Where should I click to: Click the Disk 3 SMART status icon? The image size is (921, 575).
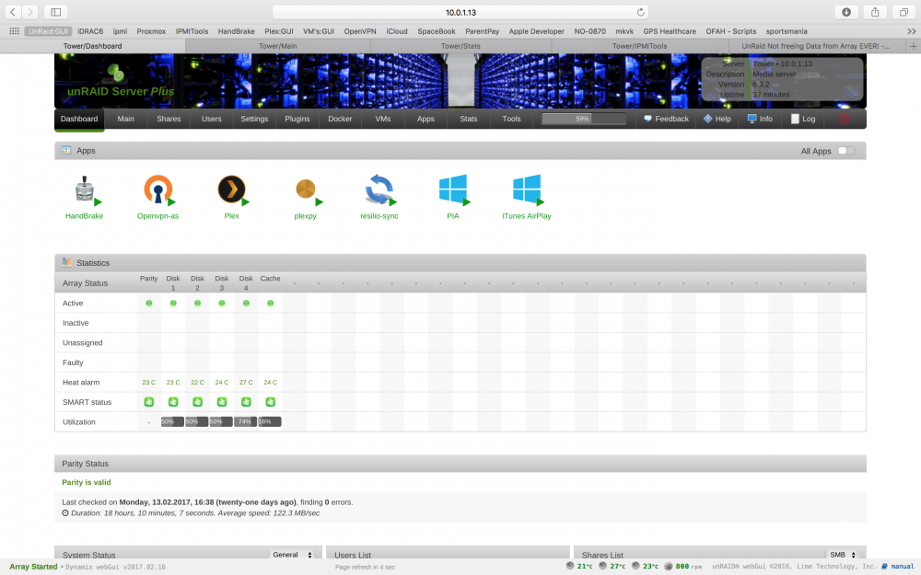coord(221,402)
